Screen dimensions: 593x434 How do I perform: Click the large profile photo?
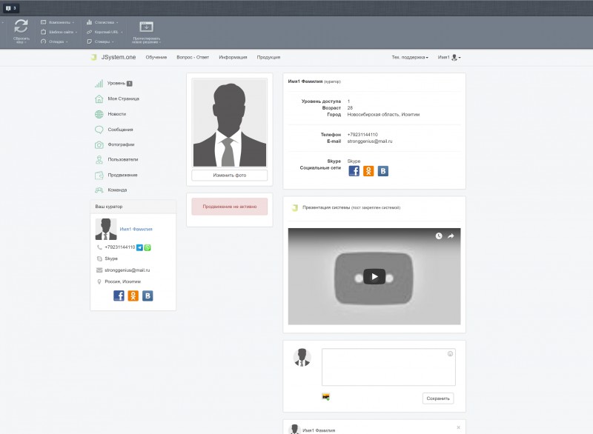[x=230, y=123]
